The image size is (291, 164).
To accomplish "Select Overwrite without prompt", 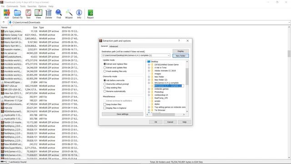I will (x=105, y=84).
